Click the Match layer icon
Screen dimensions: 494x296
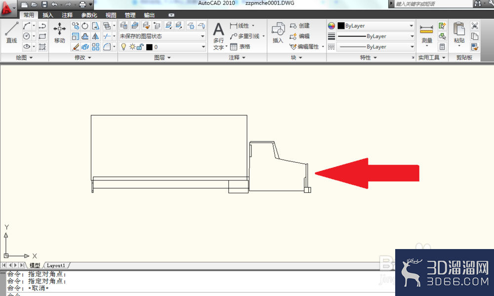[x=146, y=25]
